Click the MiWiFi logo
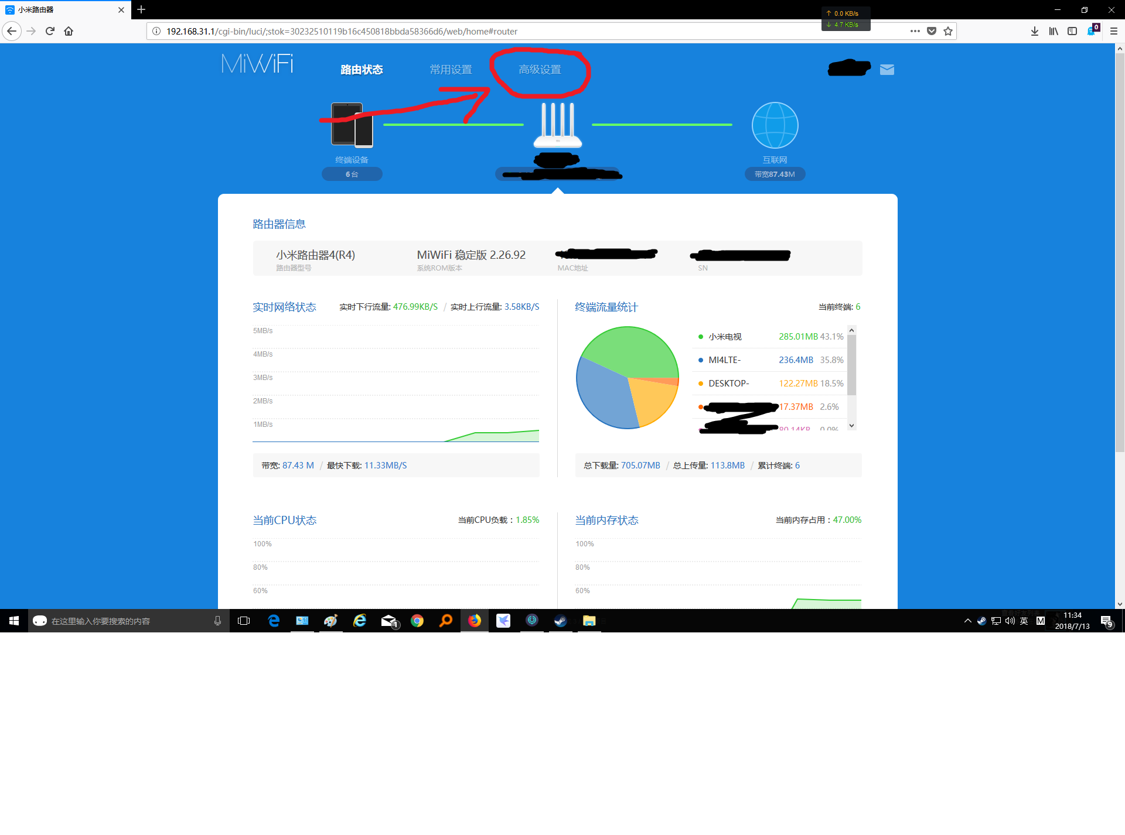This screenshot has width=1125, height=835. pyautogui.click(x=257, y=64)
